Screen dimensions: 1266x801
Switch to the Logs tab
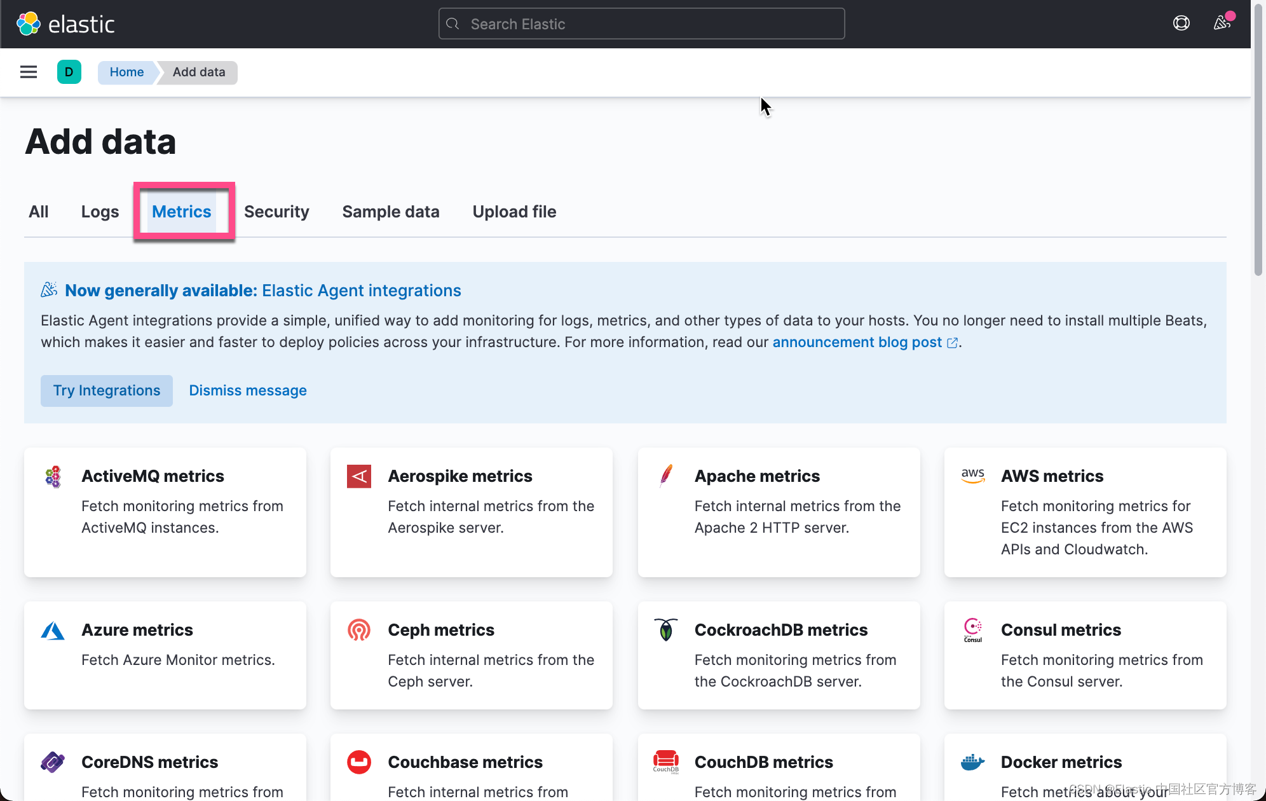(100, 212)
